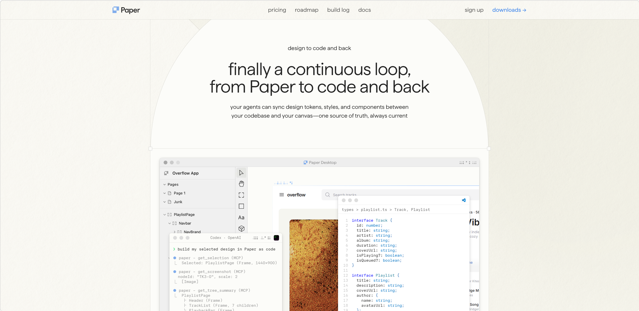Click the Paper logo in header
This screenshot has height=311, width=639.
click(126, 10)
